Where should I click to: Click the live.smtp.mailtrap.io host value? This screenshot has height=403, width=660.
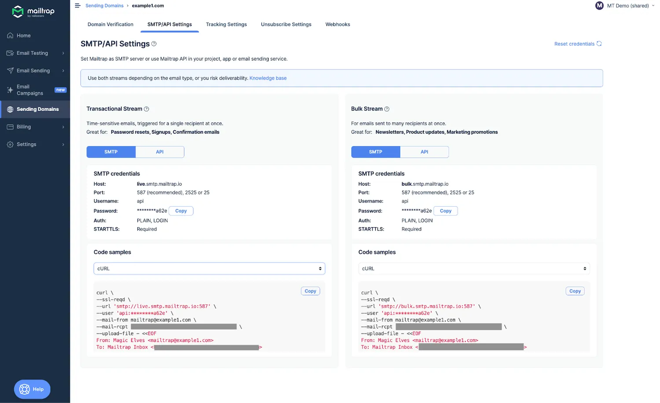[x=159, y=184]
